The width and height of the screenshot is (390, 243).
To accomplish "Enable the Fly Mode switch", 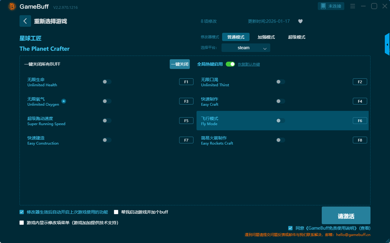I will click(x=281, y=121).
